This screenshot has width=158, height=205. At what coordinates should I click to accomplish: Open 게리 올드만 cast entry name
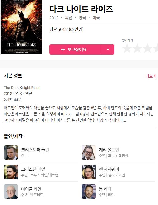pos(109,150)
